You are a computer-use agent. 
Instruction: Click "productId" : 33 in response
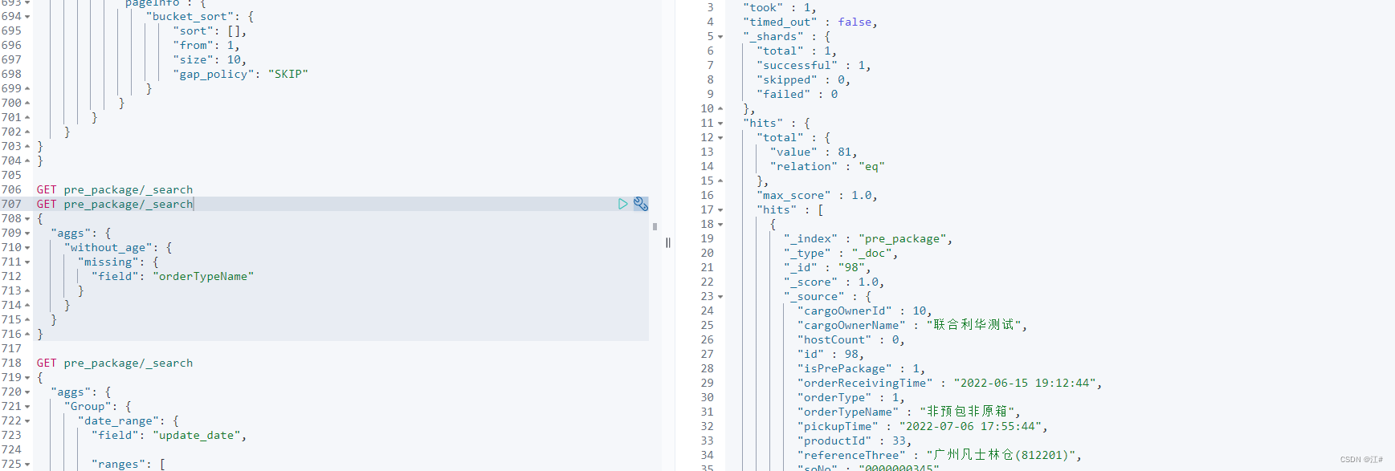(855, 441)
